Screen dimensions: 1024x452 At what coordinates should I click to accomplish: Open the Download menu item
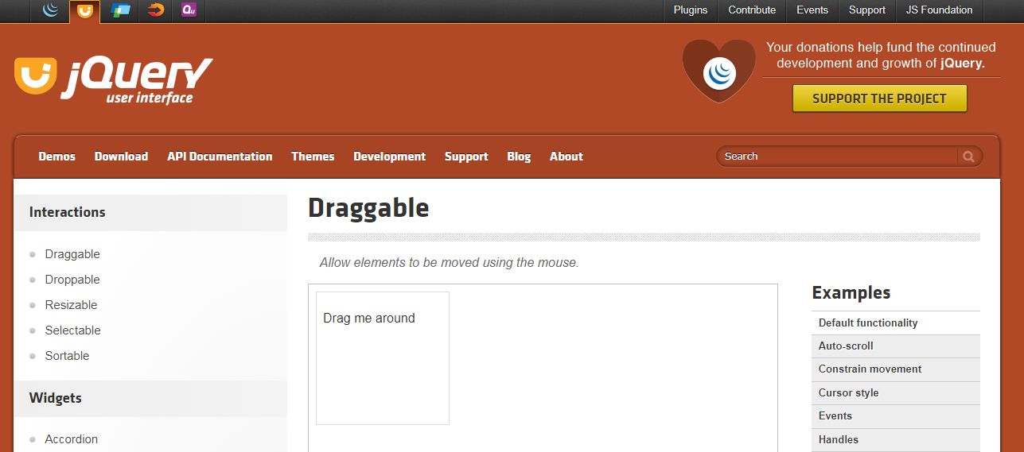pyautogui.click(x=121, y=156)
